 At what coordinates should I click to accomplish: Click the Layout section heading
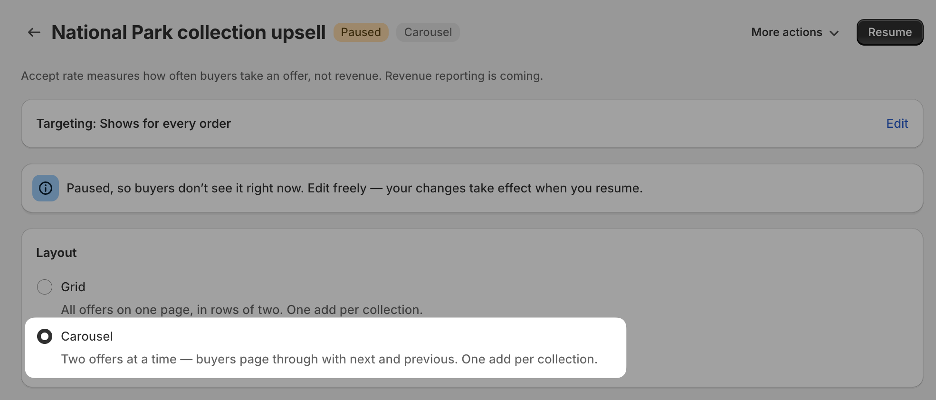tap(57, 253)
